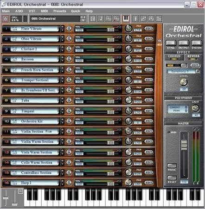The height and width of the screenshot is (209, 205).
Task: Click the effect EDIT button
Action: click(195, 65)
